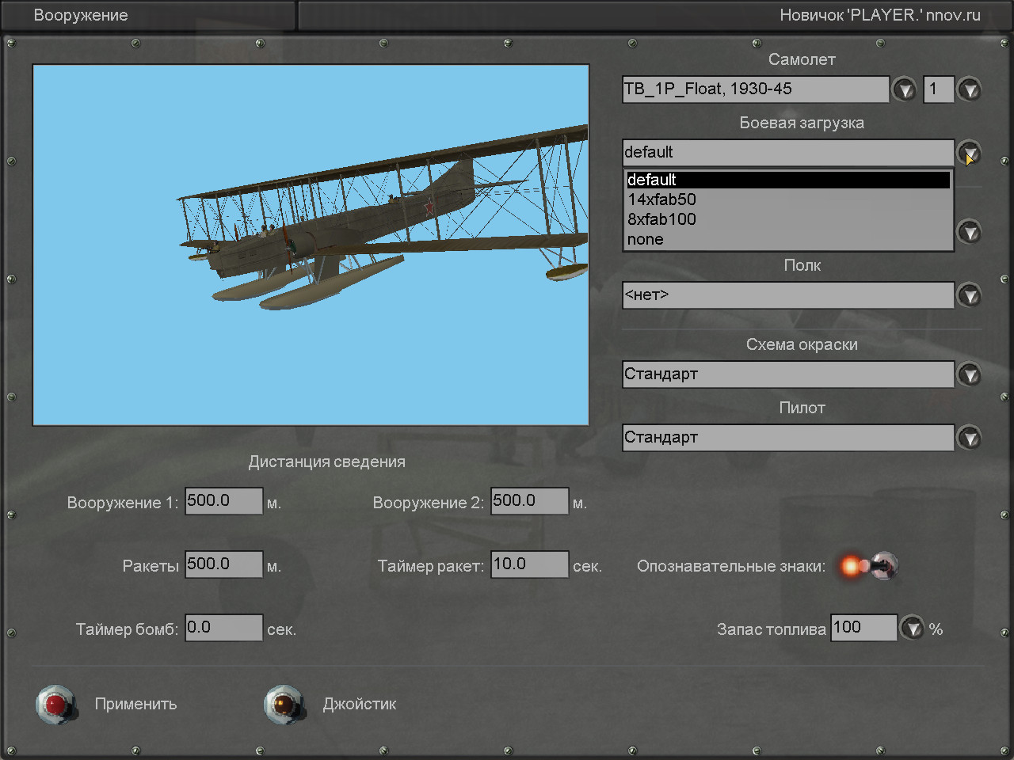Select 14xfab50 loadout from list
This screenshot has width=1014, height=760.
(x=662, y=199)
